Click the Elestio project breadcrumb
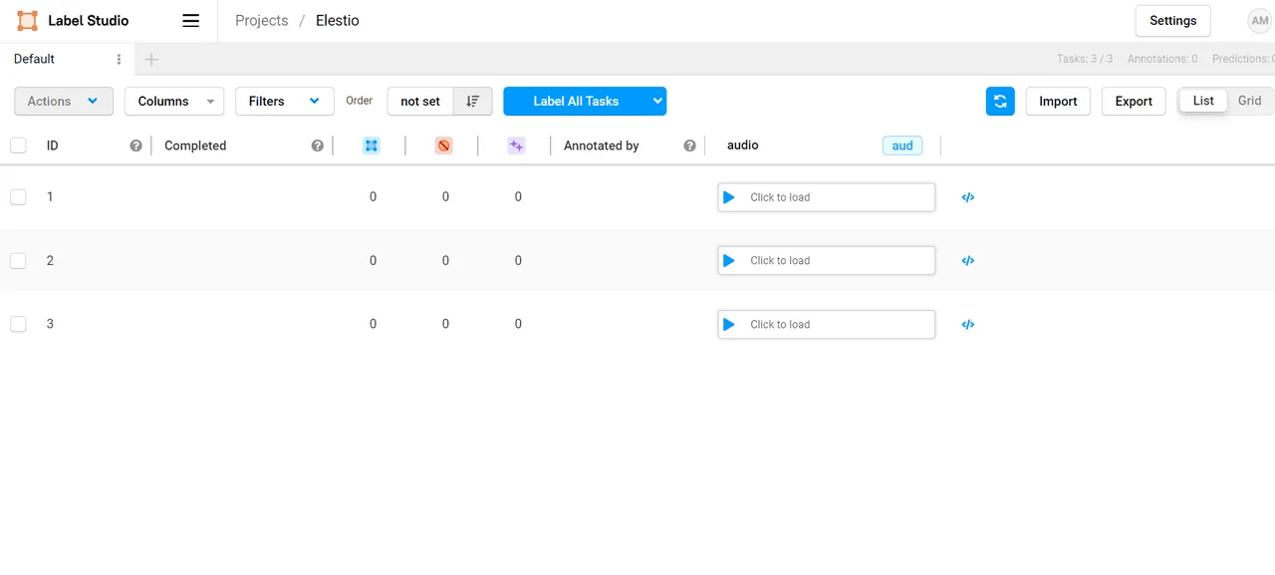This screenshot has height=575, width=1275. pyautogui.click(x=338, y=20)
